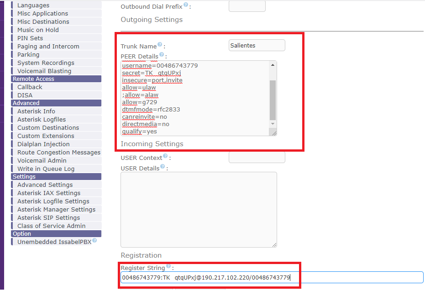The height and width of the screenshot is (291, 425).
Task: Click the Trunk Name input field
Action: [x=257, y=45]
